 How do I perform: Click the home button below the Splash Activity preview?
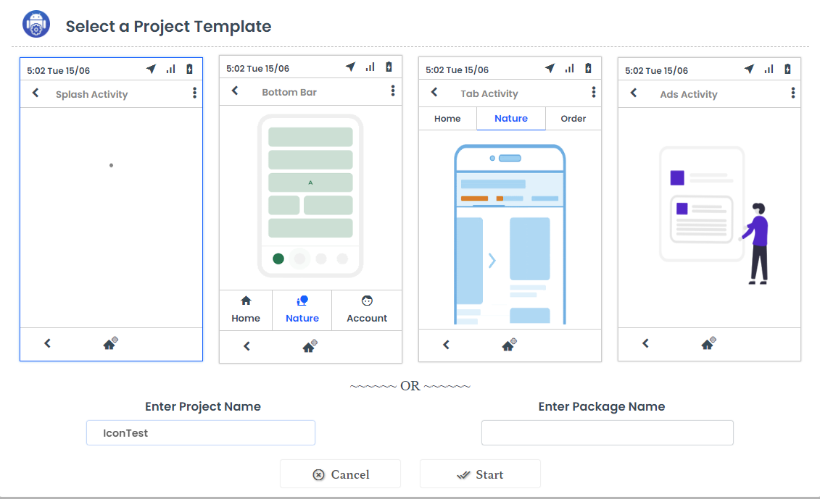tap(109, 343)
